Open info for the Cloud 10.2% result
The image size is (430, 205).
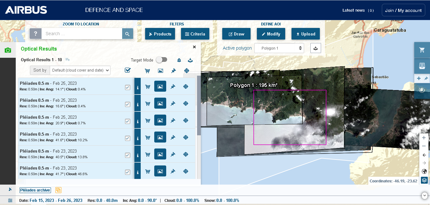coord(138,137)
